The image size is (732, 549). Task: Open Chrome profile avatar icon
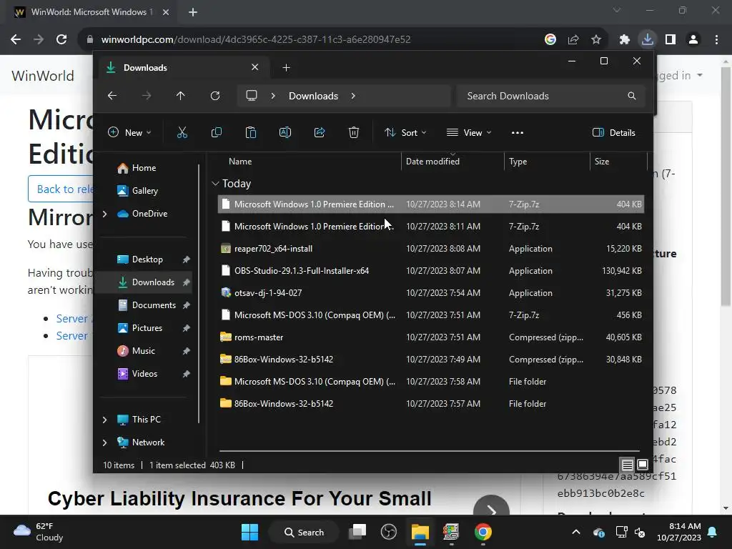coord(693,39)
